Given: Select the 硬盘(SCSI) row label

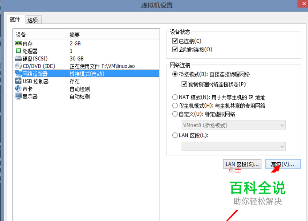Looking at the screenshot, I should pyautogui.click(x=35, y=59).
